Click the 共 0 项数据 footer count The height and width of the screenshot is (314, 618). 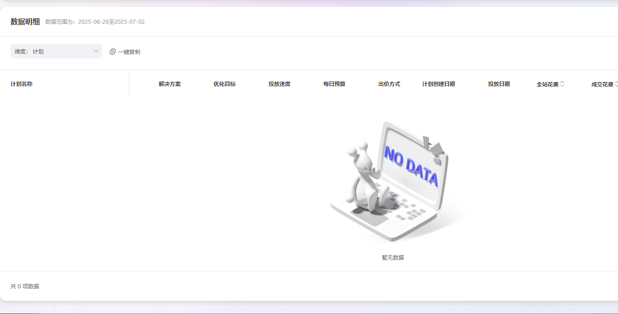click(x=25, y=287)
